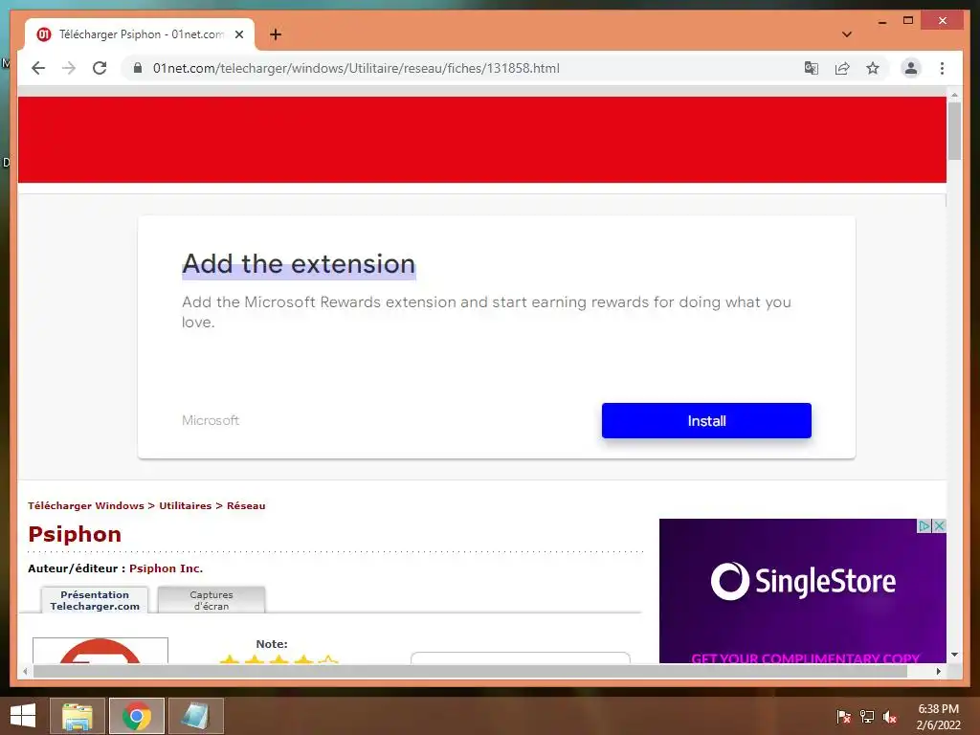Image resolution: width=980 pixels, height=735 pixels.
Task: Switch to Présentation Telecharger.com tab
Action: click(95, 600)
